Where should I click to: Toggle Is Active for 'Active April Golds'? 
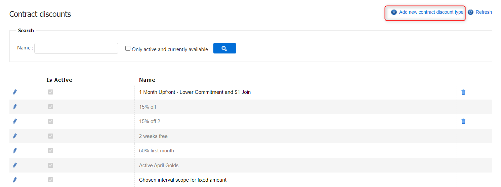(50, 165)
